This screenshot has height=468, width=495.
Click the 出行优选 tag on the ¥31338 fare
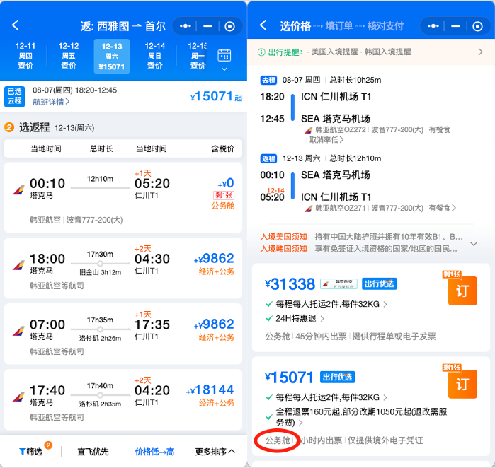(379, 283)
